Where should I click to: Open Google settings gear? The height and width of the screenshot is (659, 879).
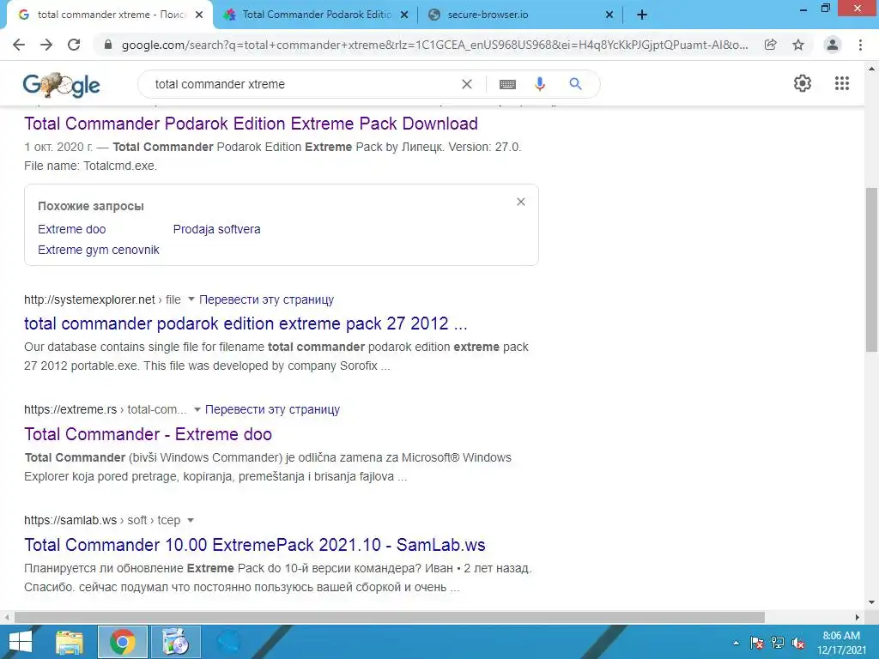tap(803, 83)
